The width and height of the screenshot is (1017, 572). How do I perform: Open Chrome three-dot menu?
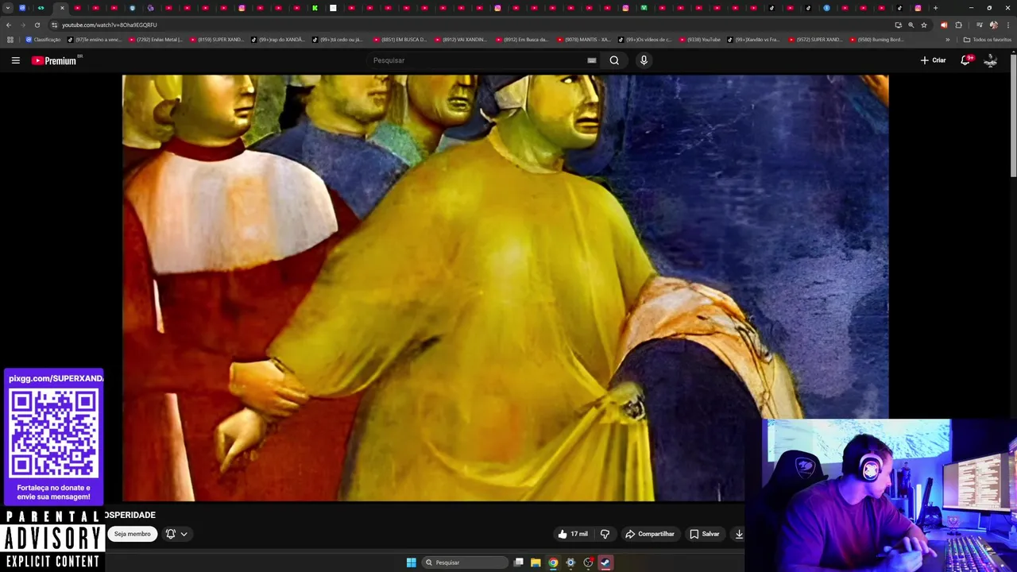pyautogui.click(x=1007, y=25)
